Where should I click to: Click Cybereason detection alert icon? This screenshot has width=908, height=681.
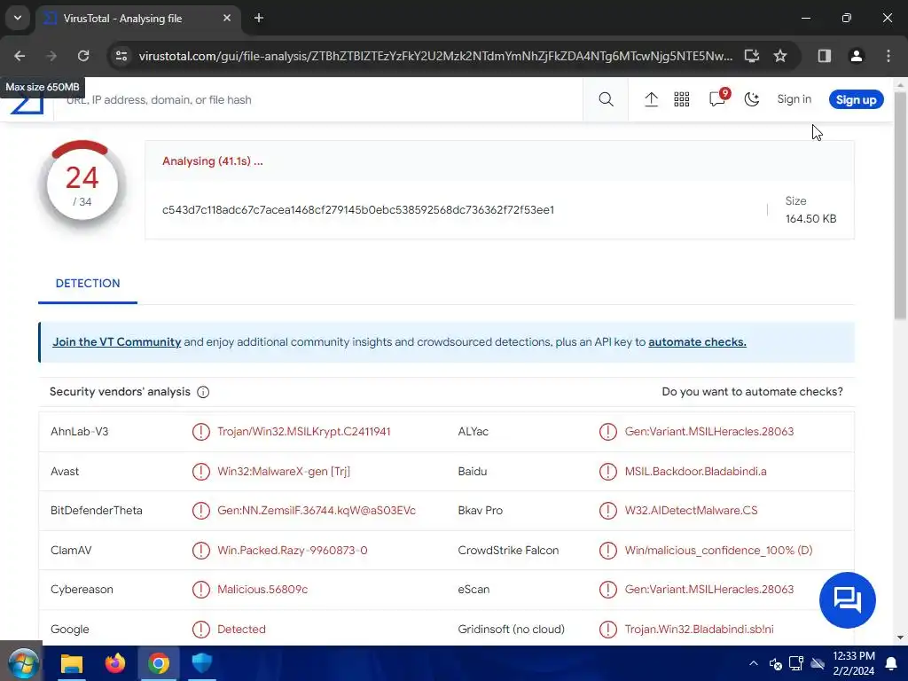tap(201, 590)
